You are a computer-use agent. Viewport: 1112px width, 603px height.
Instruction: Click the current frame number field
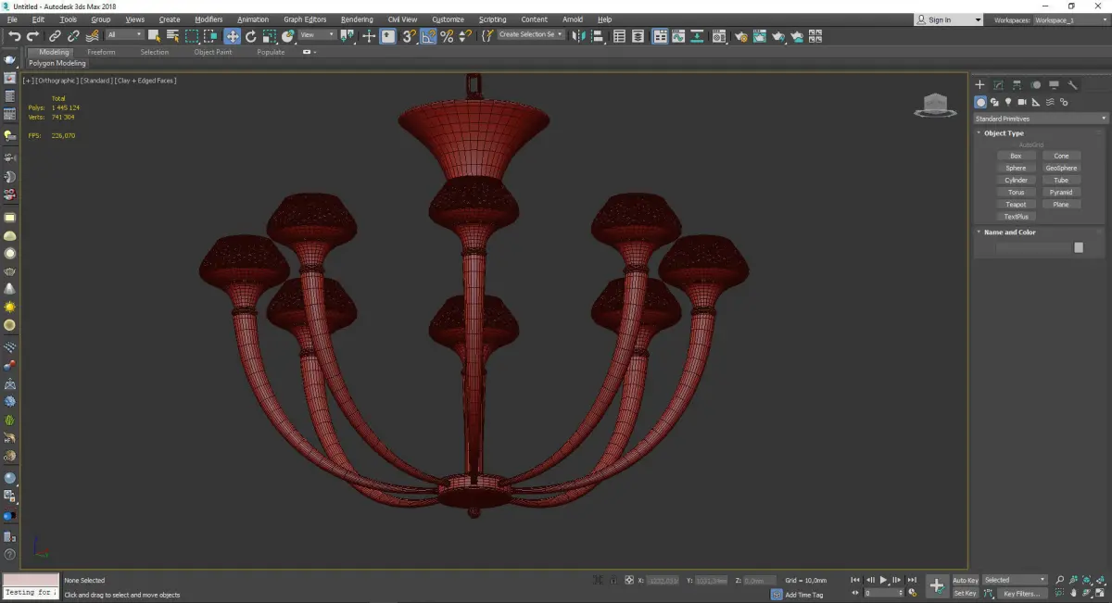[x=883, y=593]
